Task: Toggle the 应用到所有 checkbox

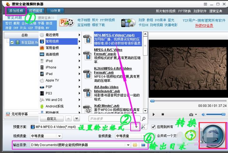Action: click(x=153, y=127)
